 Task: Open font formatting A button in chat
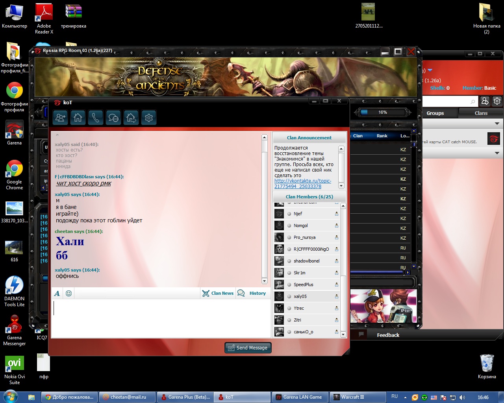coord(57,293)
